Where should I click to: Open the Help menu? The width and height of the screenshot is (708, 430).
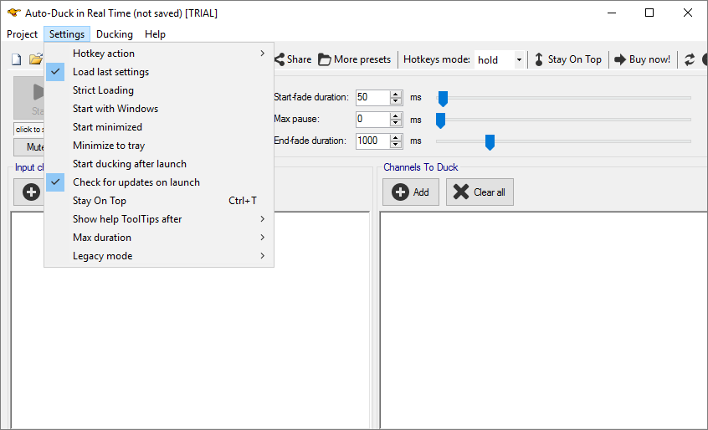pos(155,34)
